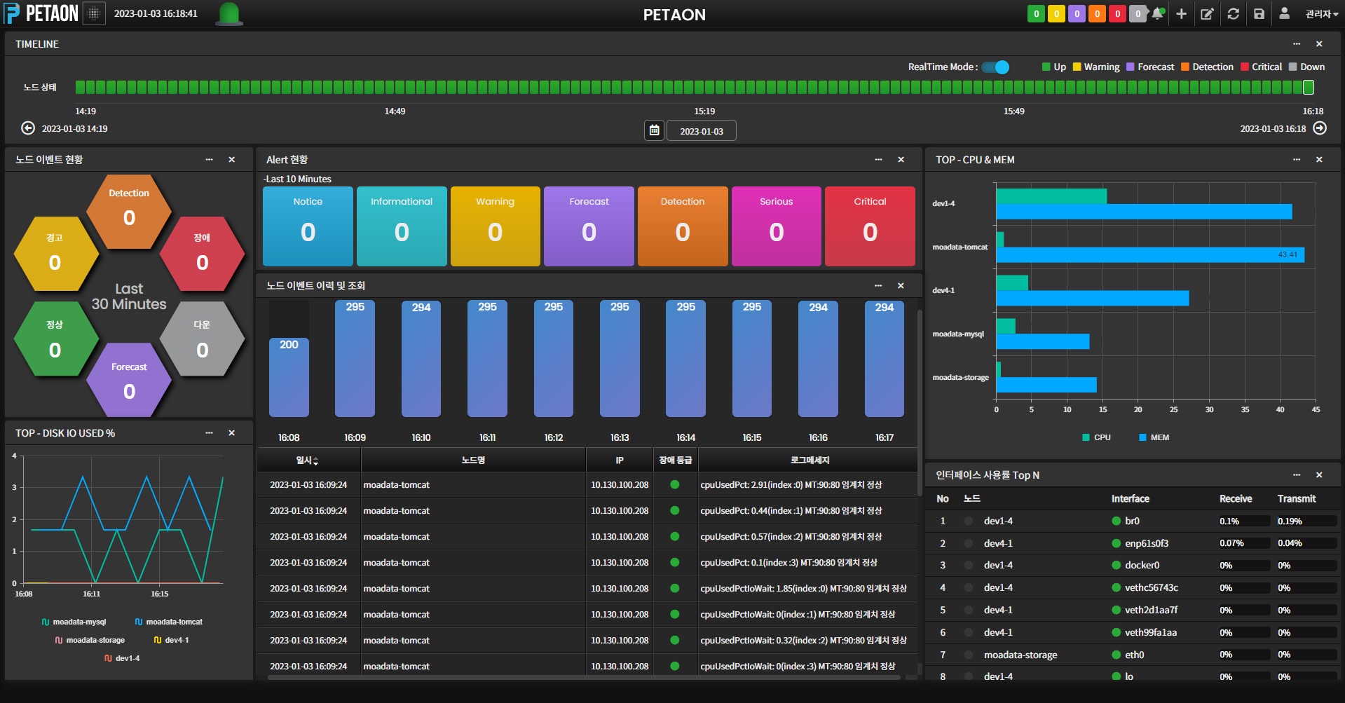Open 인터페이스 사용률 Top N options menu
1345x703 pixels.
tap(1297, 475)
